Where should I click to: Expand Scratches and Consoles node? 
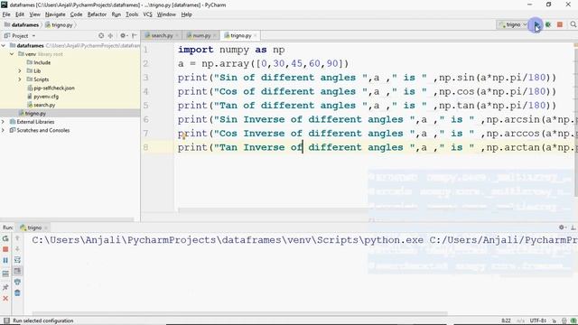(4, 130)
